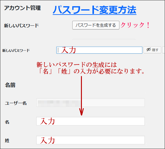The image size is (165, 149).
Task: Select the greyed-out ユーザー名 field
Action: tap(91, 103)
